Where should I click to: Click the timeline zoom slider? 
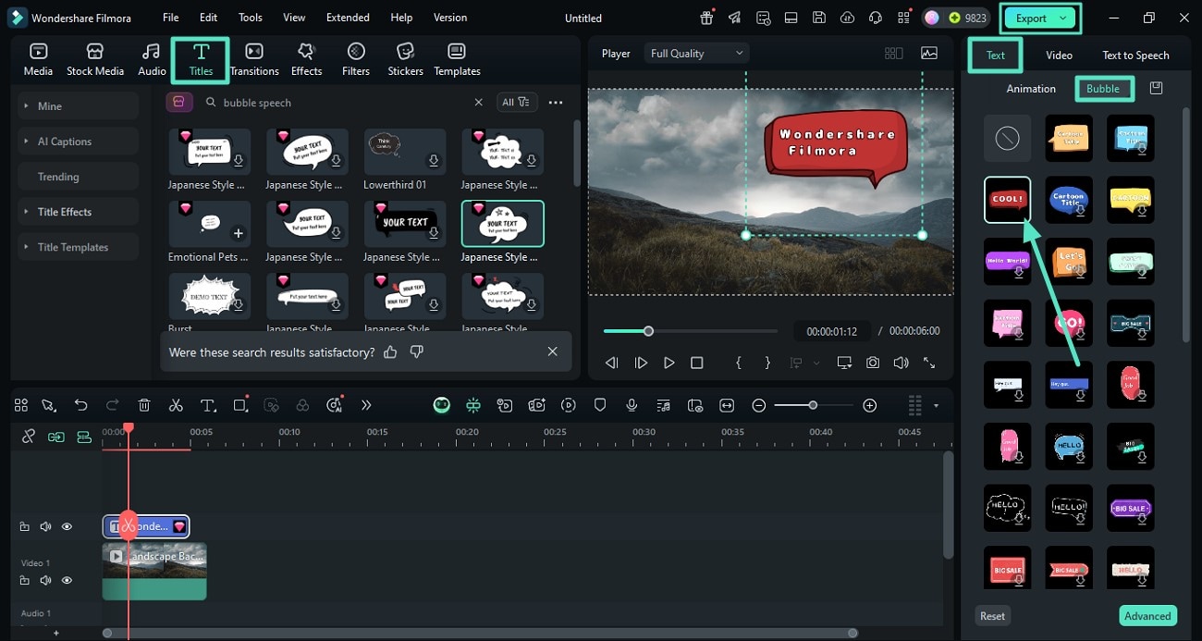813,405
